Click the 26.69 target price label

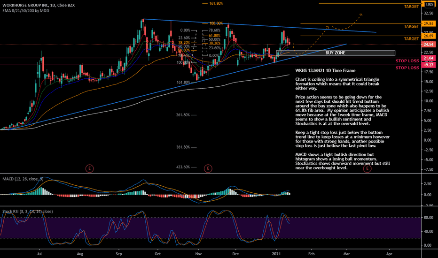coord(428,36)
